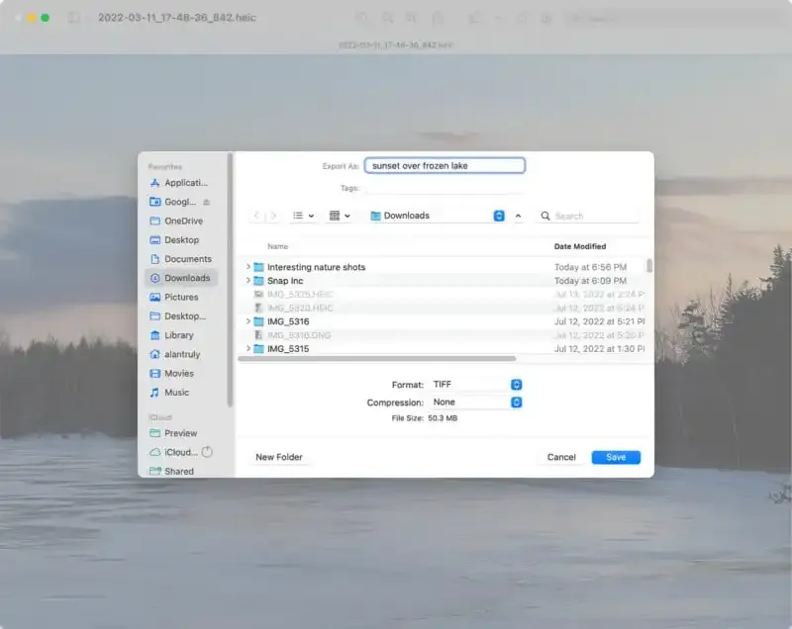Click the Save button
Image resolution: width=792 pixels, height=629 pixels.
click(x=616, y=457)
